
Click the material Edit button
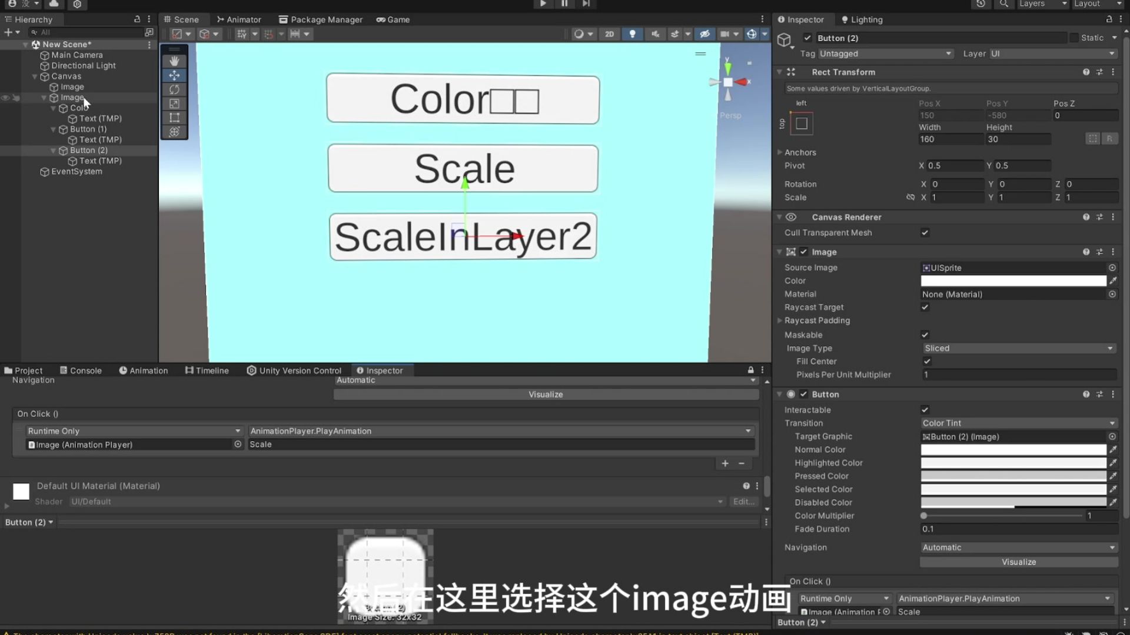click(x=744, y=502)
